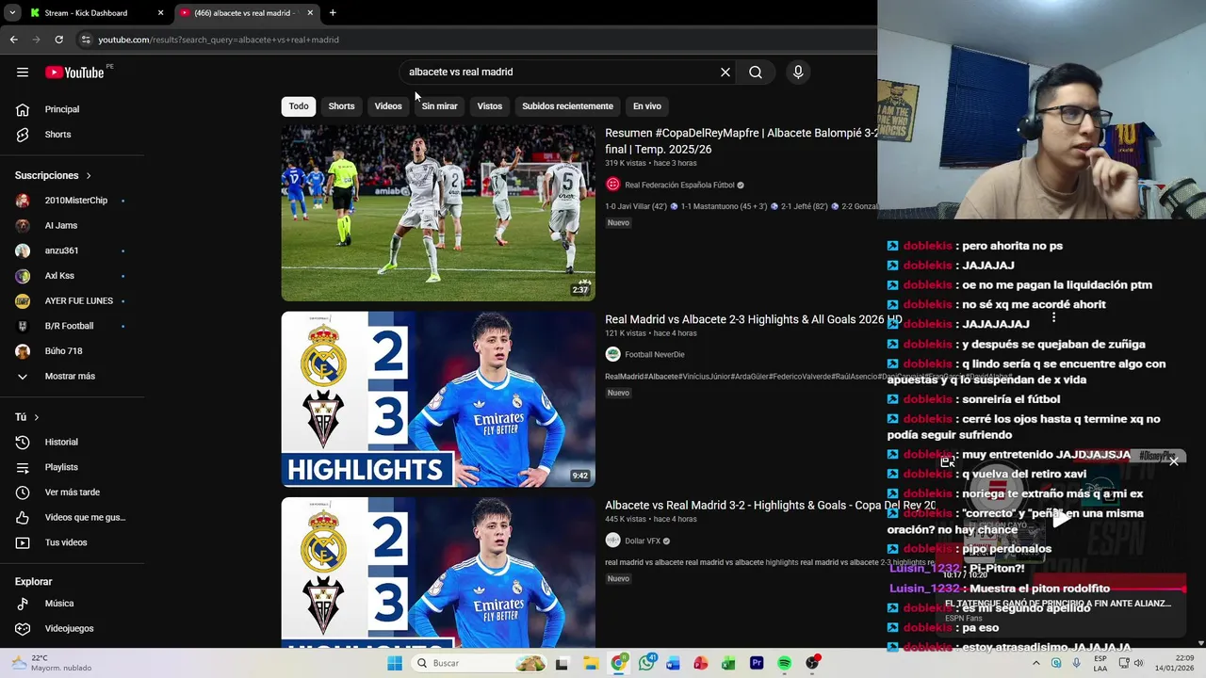Screen dimensions: 1206x678
Task: Open the Copa del Rey resumen thumbnail
Action: [438, 213]
